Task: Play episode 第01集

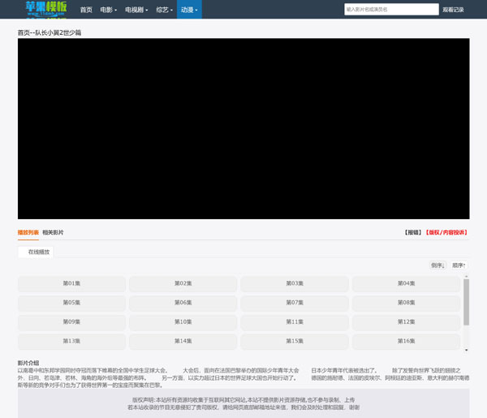Action: tap(71, 284)
